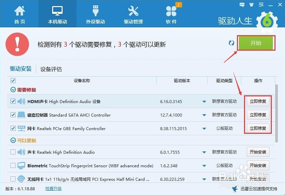Select the Standard SATA AHCI Controller text
The image size is (285, 195).
(80, 115)
